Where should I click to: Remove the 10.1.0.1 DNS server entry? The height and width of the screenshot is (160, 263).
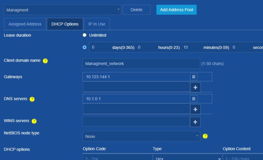(x=194, y=99)
